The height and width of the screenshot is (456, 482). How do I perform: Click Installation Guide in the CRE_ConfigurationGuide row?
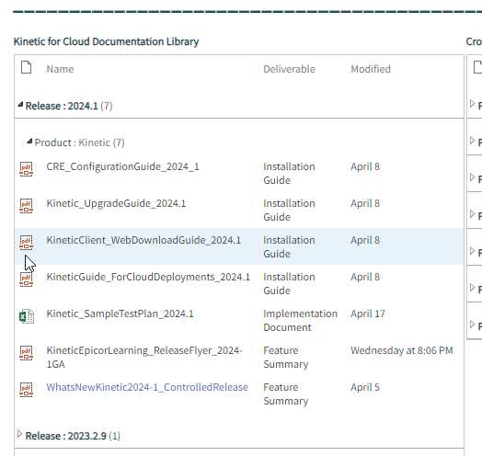click(x=289, y=174)
